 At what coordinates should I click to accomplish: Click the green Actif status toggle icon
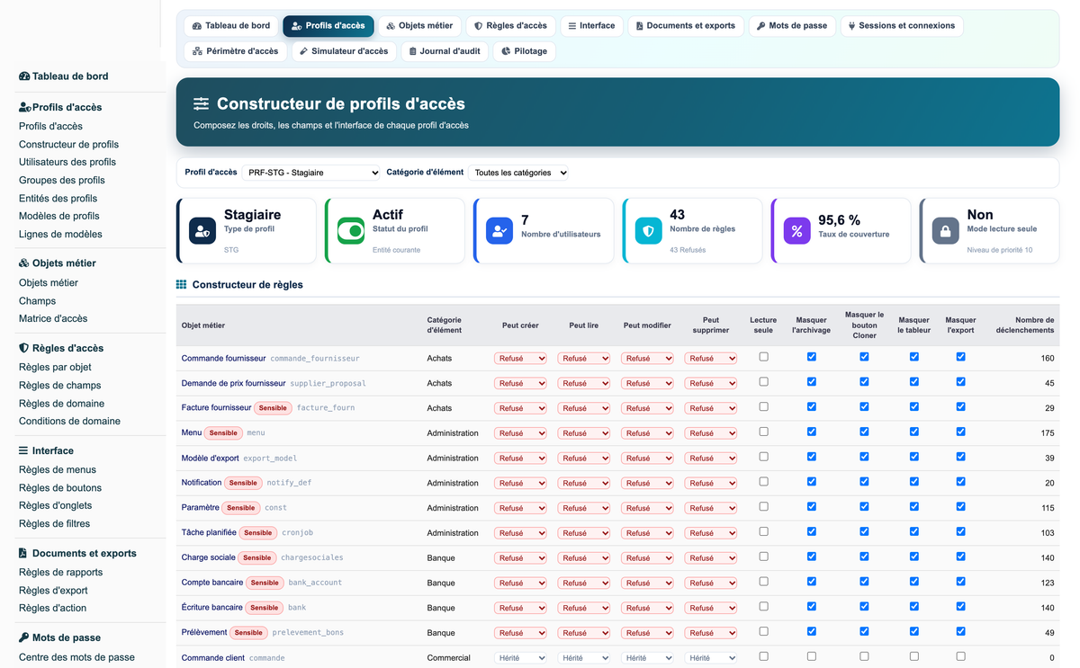pyautogui.click(x=351, y=231)
